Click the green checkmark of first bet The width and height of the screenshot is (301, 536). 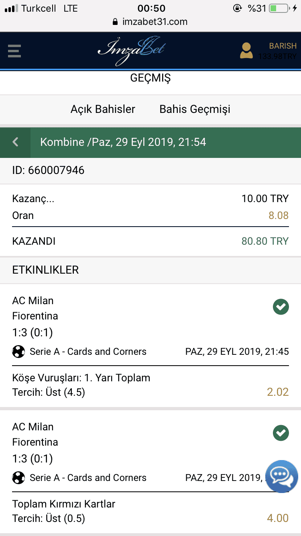coord(281,307)
